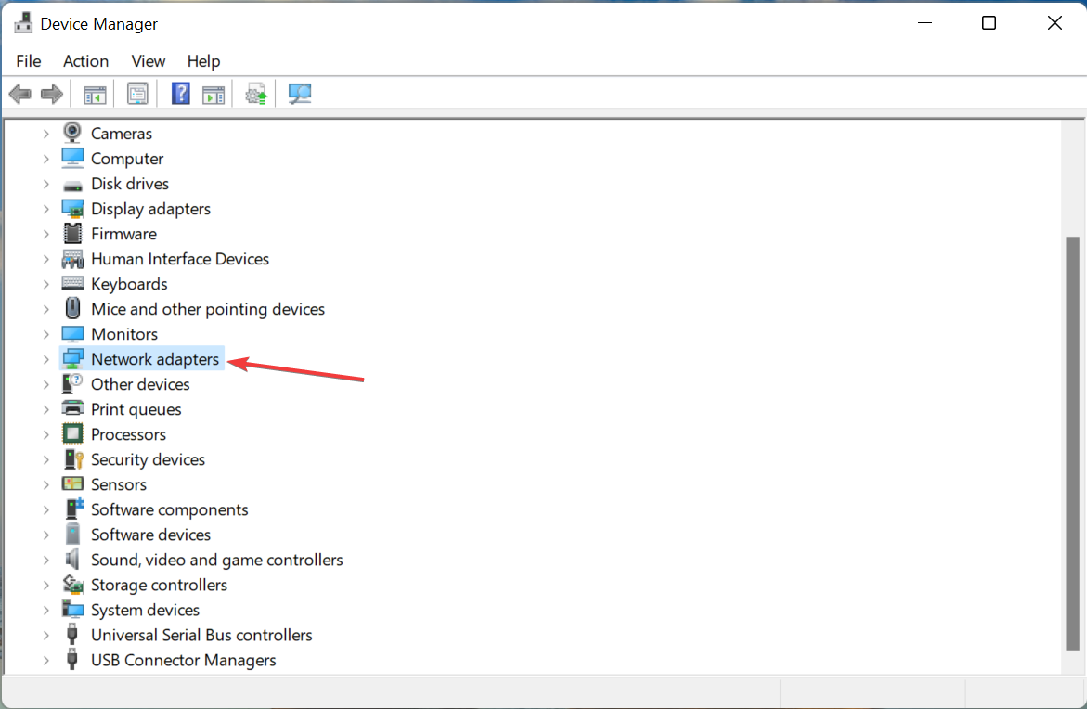Select the Firmware tree item label
Screen dimensions: 1087x709
(x=123, y=234)
